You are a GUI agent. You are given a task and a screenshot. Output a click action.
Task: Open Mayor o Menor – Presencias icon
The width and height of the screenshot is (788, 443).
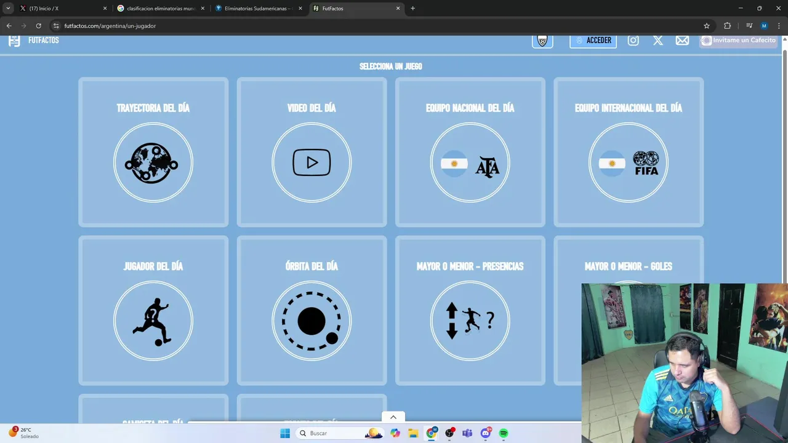click(x=470, y=321)
